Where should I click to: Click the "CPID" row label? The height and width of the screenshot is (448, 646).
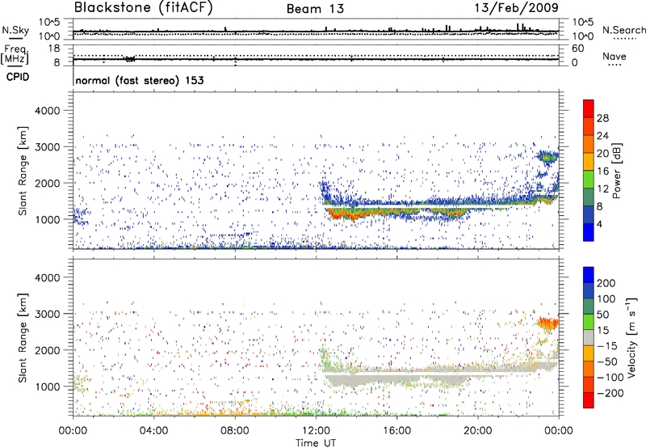click(x=18, y=77)
